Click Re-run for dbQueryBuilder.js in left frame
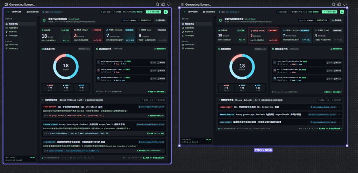 (161, 71)
